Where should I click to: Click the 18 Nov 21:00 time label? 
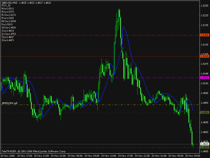click(42, 156)
